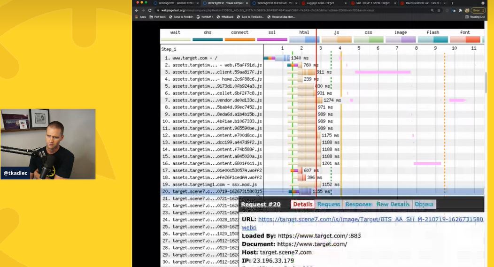This screenshot has height=267, width=494.
Task: Go back using the browser back arrow
Action: 137,10
